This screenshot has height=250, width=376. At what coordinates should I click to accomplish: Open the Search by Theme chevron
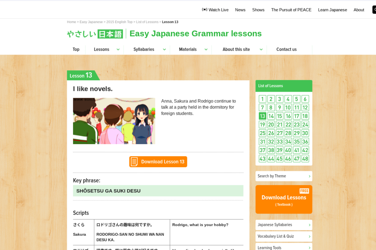point(310,176)
